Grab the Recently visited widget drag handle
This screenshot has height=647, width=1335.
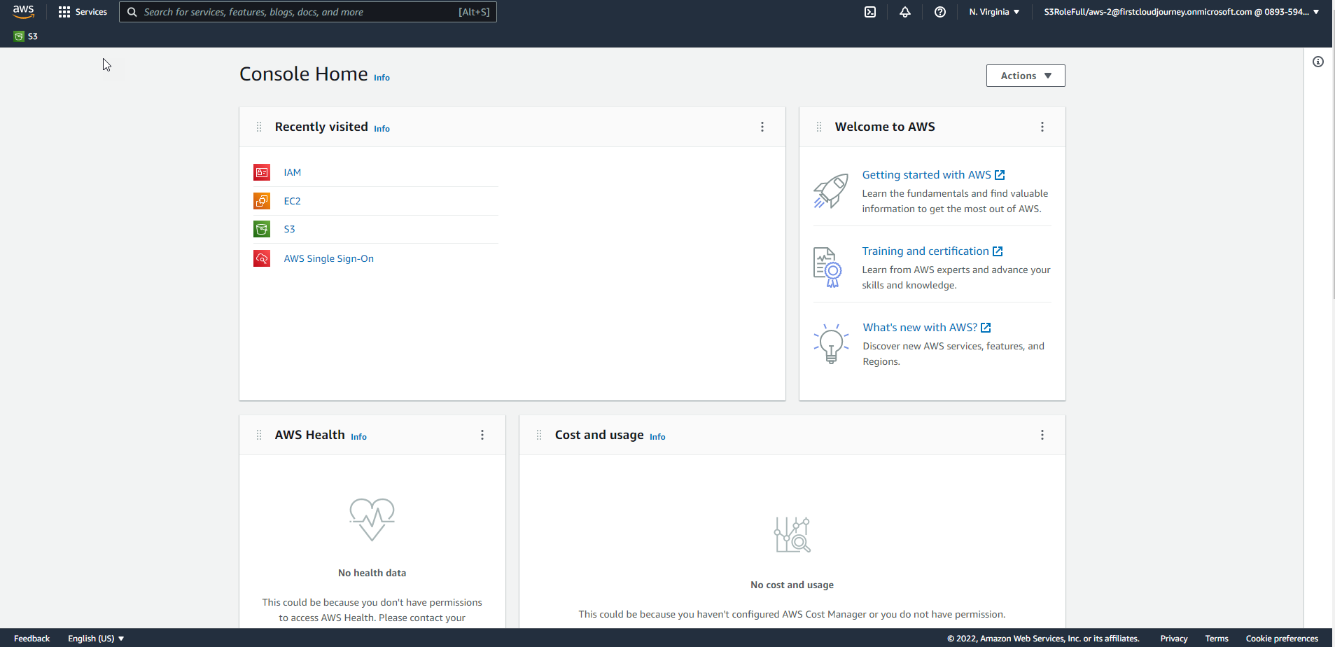point(259,127)
